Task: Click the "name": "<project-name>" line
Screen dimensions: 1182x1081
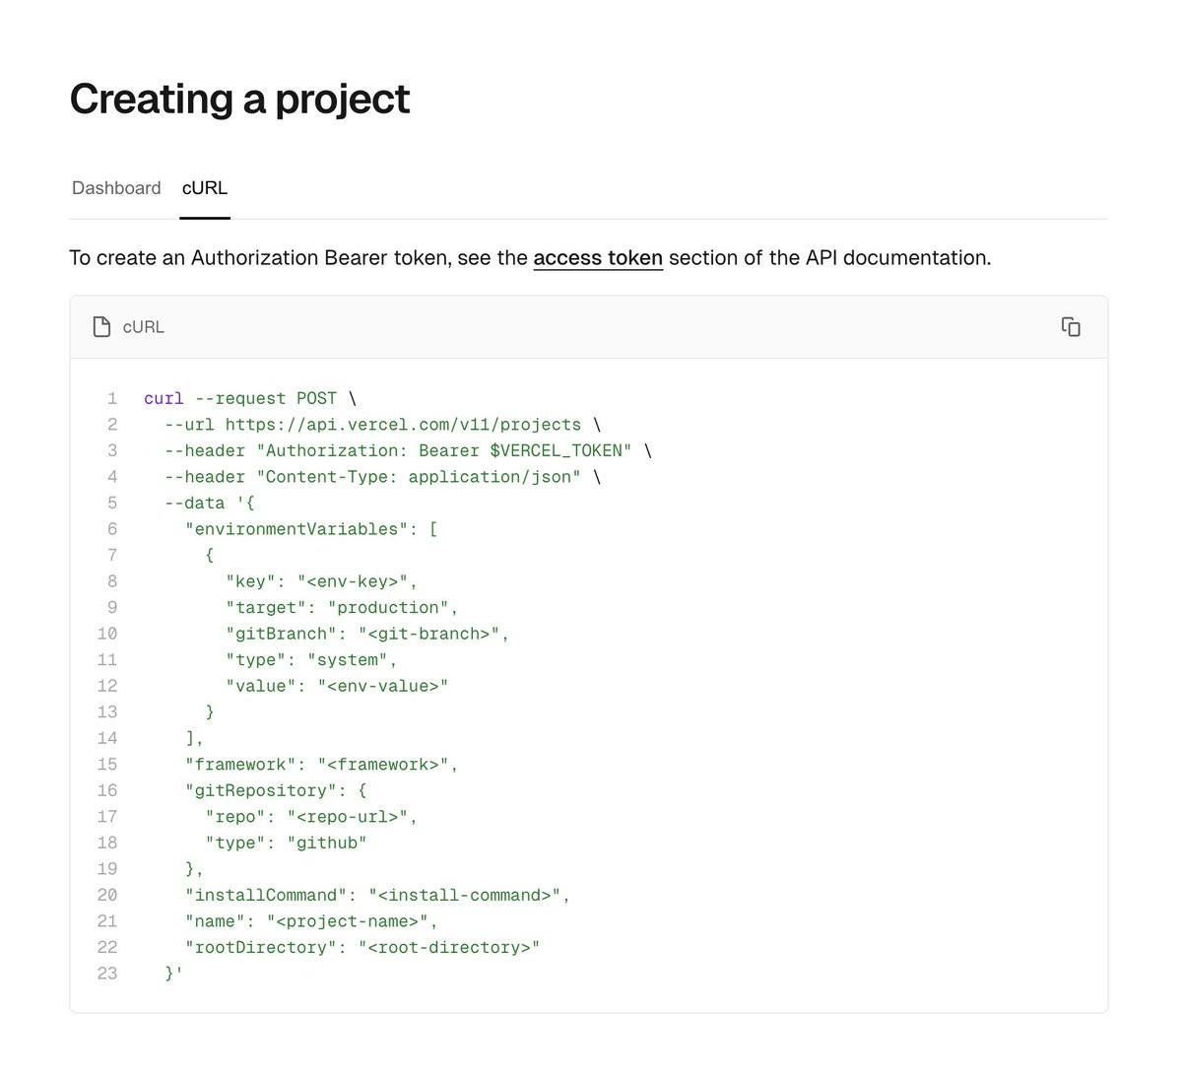Action: pos(311,920)
